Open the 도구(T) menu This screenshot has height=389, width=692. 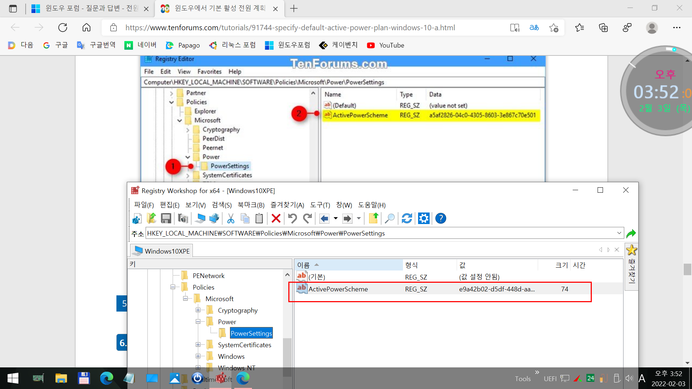320,205
